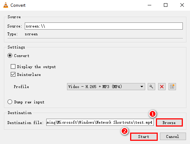Image resolution: width=190 pixels, height=144 pixels.
Task: Click the Start button
Action: (x=144, y=137)
